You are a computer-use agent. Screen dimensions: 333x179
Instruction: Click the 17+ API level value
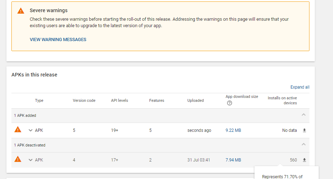click(115, 160)
